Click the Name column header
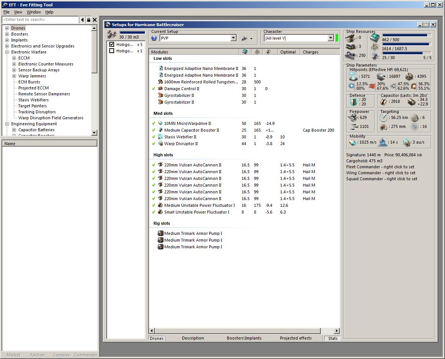The width and height of the screenshot is (445, 359). point(50,144)
